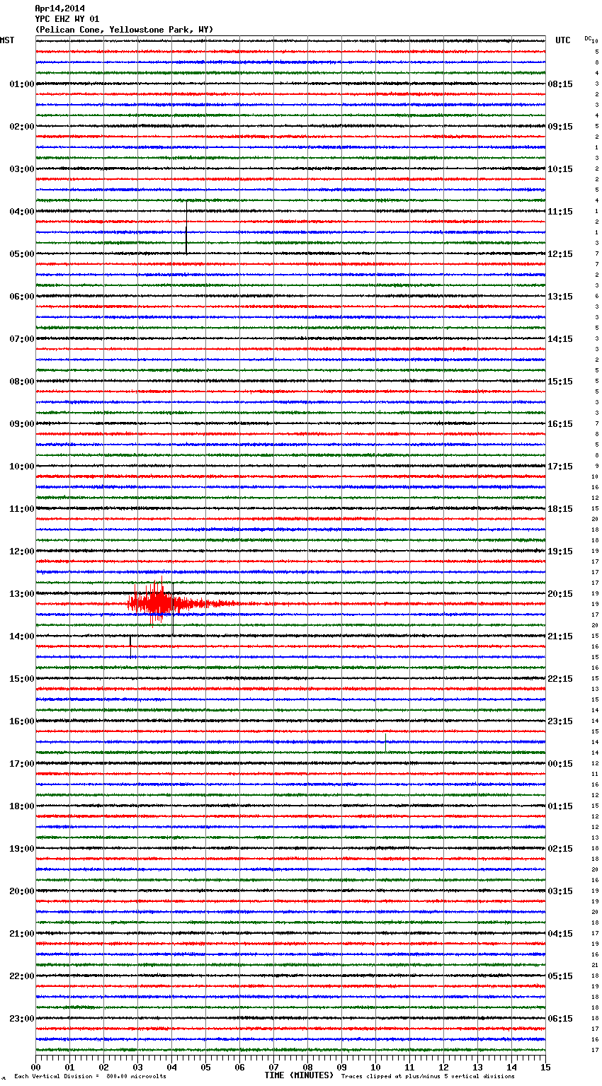Choose the 19:15 UTC time label
Screen dimensions: 602x1086
(x=560, y=551)
